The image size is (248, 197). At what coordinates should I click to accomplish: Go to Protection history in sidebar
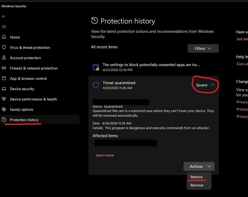point(24,120)
